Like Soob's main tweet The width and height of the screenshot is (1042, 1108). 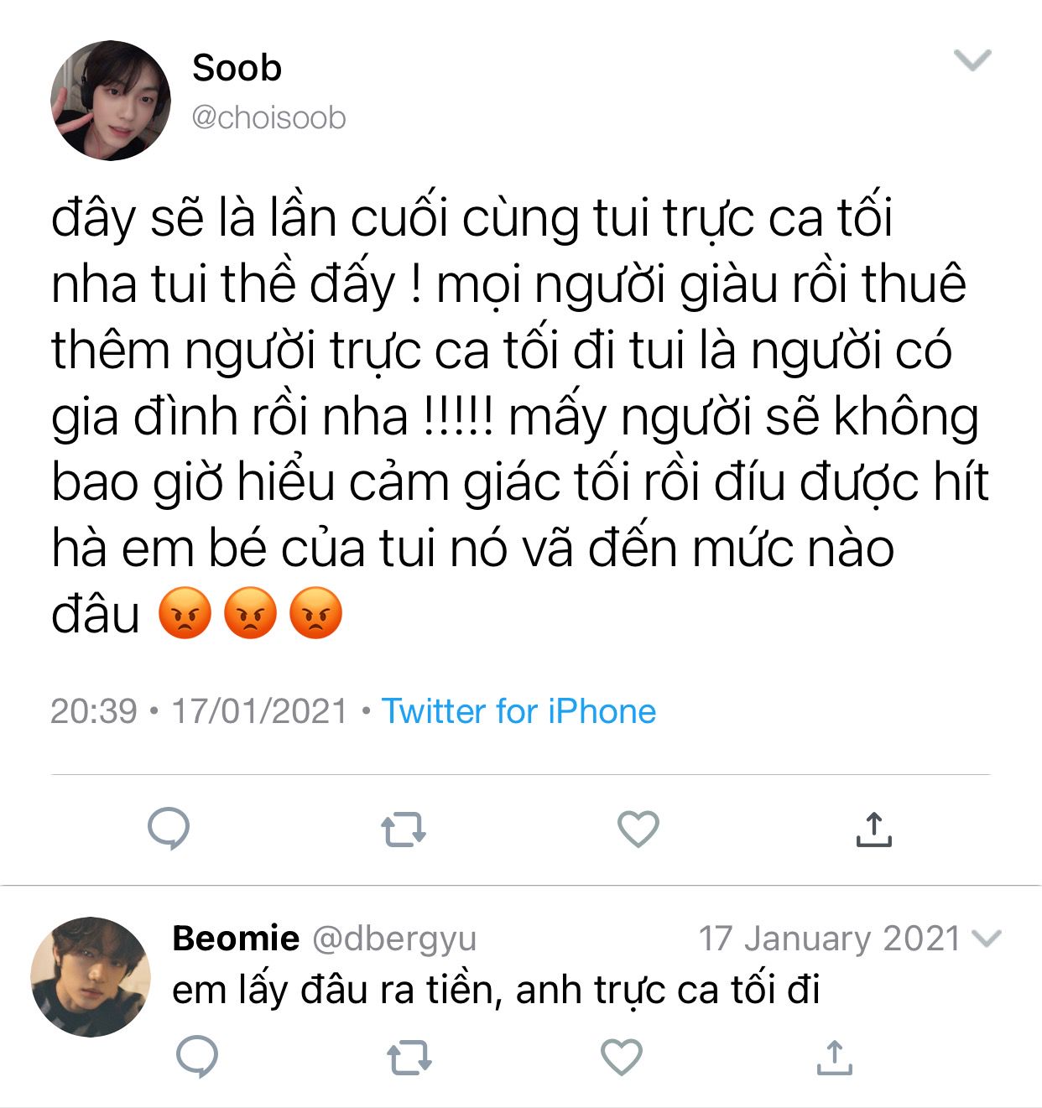pyautogui.click(x=638, y=829)
